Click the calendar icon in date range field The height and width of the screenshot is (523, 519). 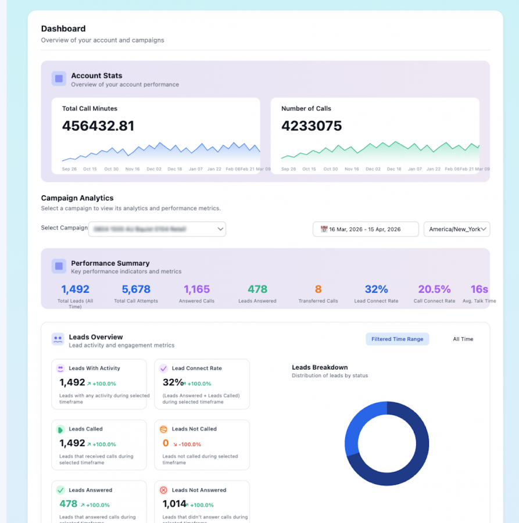[324, 229]
